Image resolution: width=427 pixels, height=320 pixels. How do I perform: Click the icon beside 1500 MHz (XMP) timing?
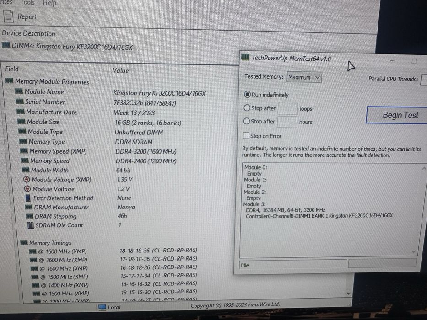(35, 277)
